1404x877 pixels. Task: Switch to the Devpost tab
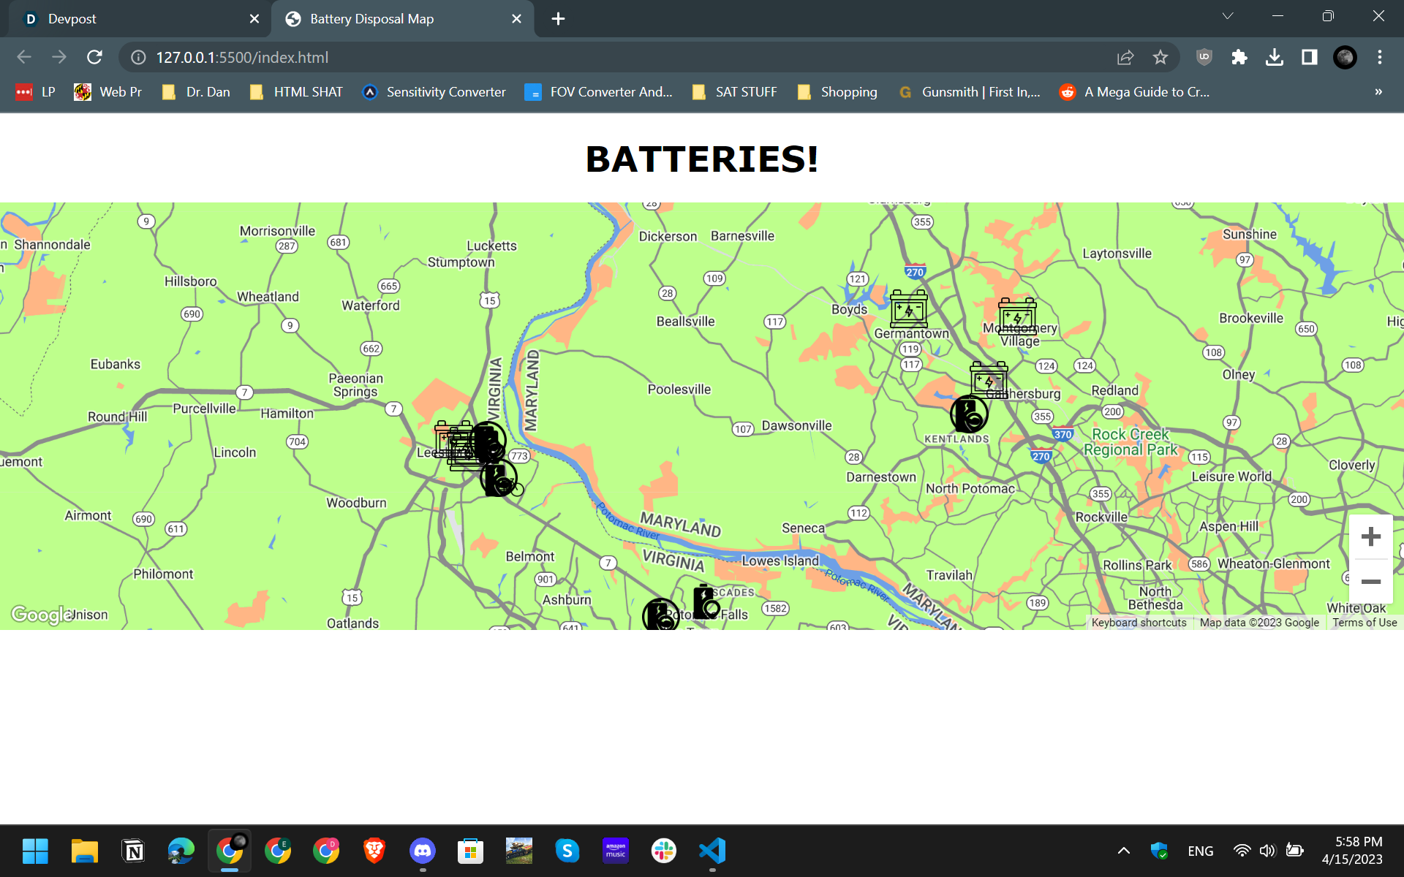point(139,19)
